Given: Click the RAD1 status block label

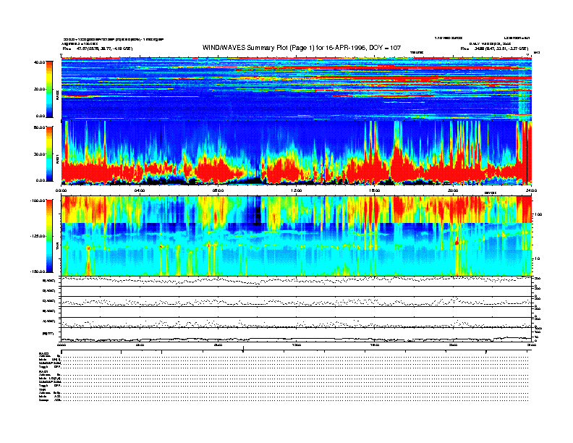Looking at the screenshot, I should (44, 372).
